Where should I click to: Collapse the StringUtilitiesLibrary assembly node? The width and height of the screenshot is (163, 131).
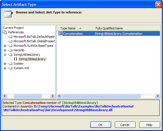[5, 55]
